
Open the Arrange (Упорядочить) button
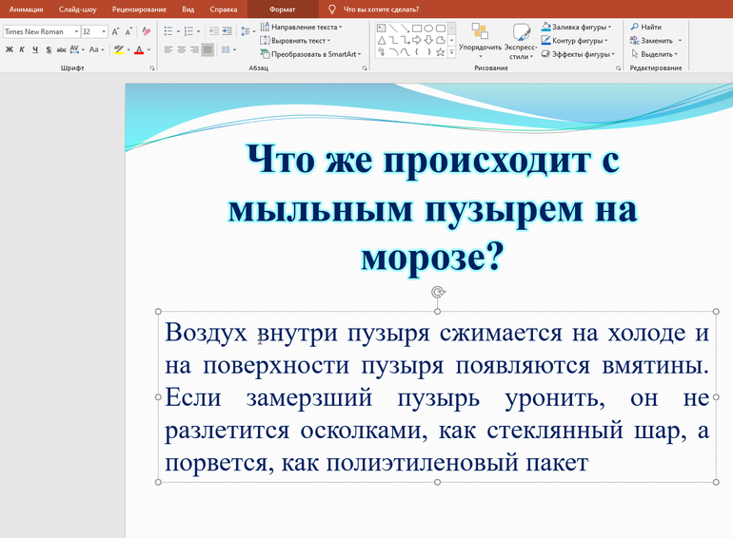[480, 40]
